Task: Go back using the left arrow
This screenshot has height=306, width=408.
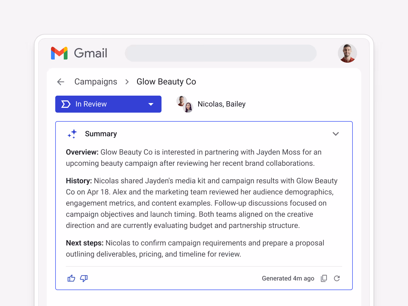Action: [61, 82]
